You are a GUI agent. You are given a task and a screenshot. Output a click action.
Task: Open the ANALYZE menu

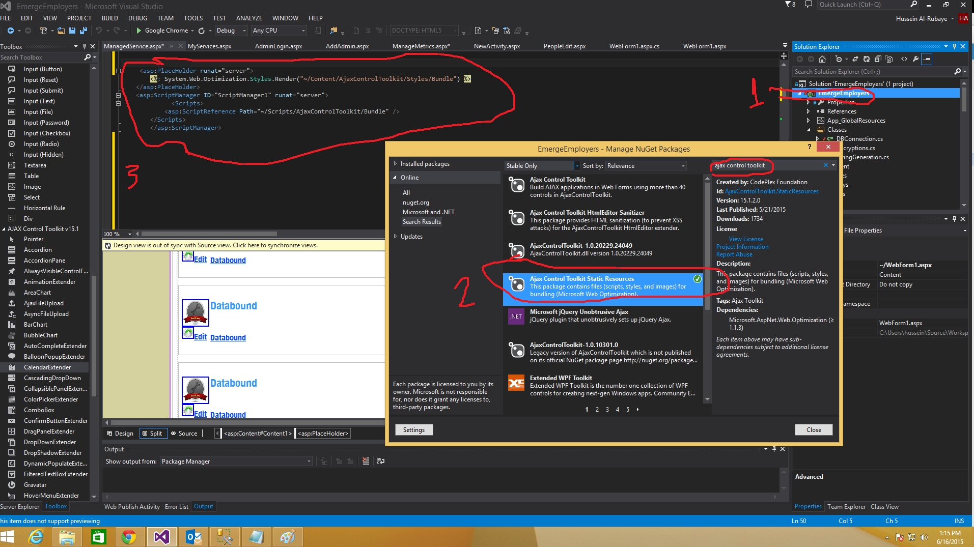point(249,18)
